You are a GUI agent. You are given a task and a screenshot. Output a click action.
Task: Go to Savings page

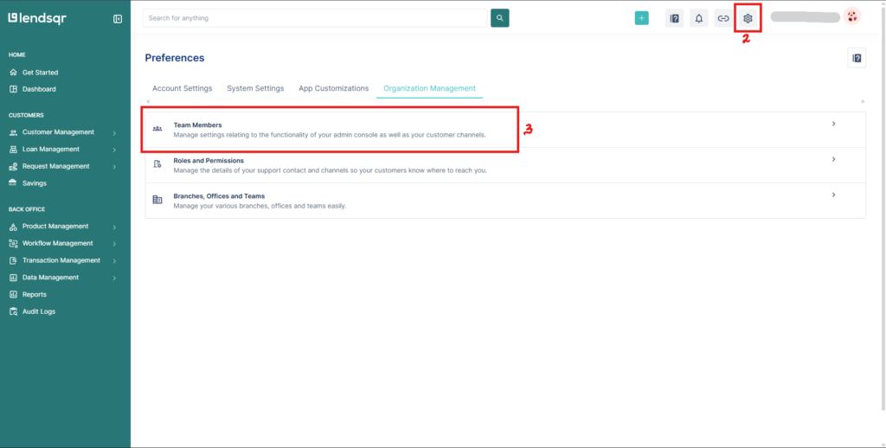point(35,183)
